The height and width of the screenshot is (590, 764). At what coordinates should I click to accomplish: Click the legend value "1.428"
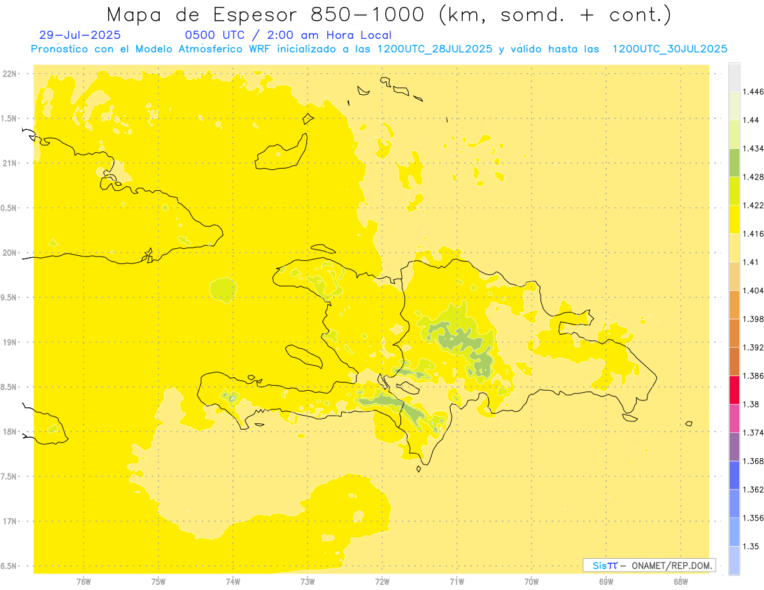(x=753, y=177)
